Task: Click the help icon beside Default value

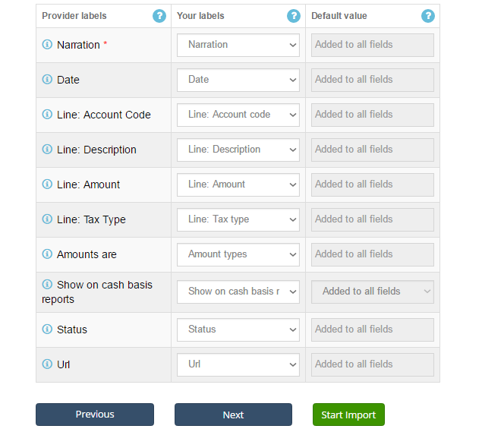Action: coord(428,16)
